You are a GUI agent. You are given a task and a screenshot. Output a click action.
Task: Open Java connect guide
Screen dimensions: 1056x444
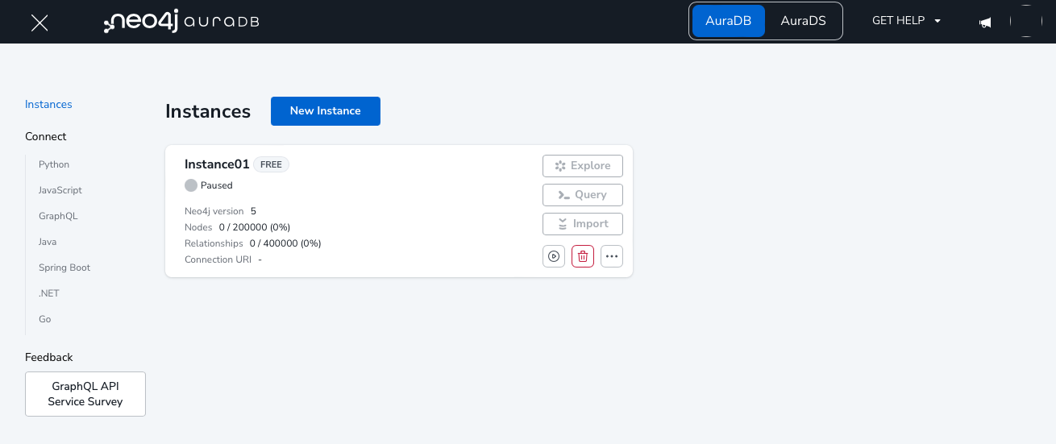point(48,242)
